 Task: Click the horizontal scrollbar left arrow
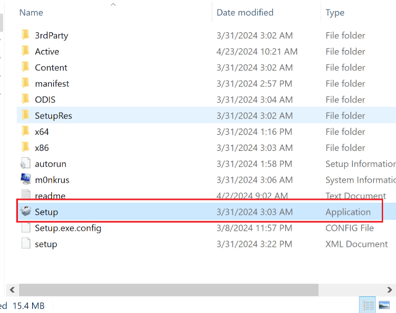click(x=12, y=289)
